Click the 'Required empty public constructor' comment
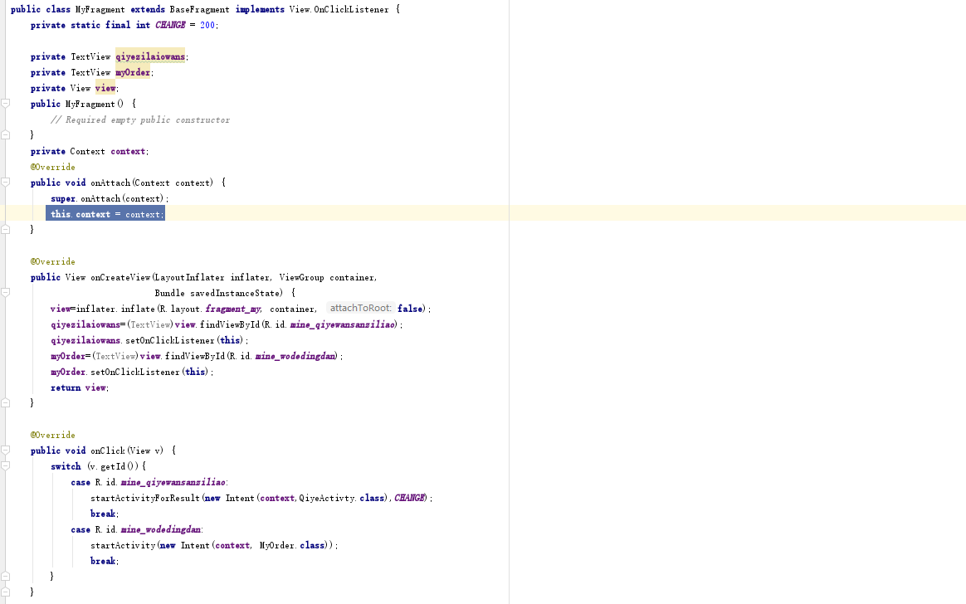Image resolution: width=966 pixels, height=604 pixels. coord(140,119)
